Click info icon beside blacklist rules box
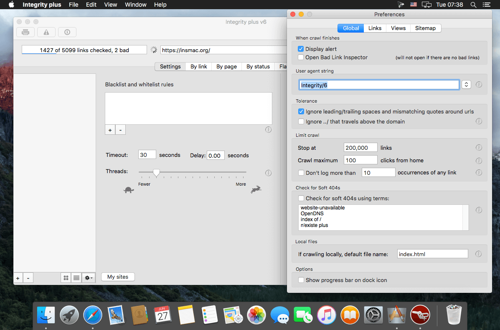 (269, 130)
